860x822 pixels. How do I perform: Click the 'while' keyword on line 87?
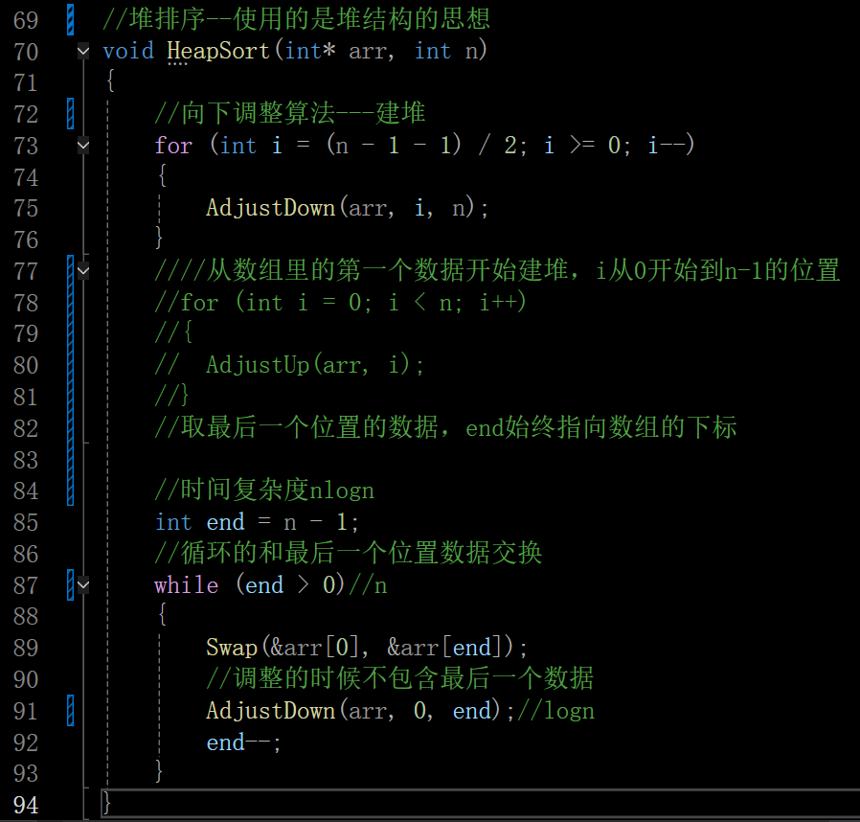(x=187, y=585)
